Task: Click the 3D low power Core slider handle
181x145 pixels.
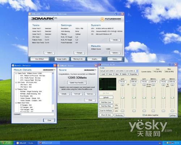Action: click(144, 98)
